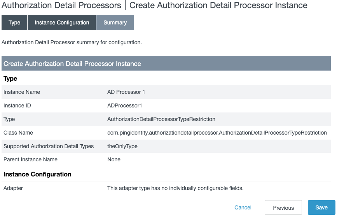Click the Save button
Image resolution: width=337 pixels, height=216 pixels.
tap(321, 207)
